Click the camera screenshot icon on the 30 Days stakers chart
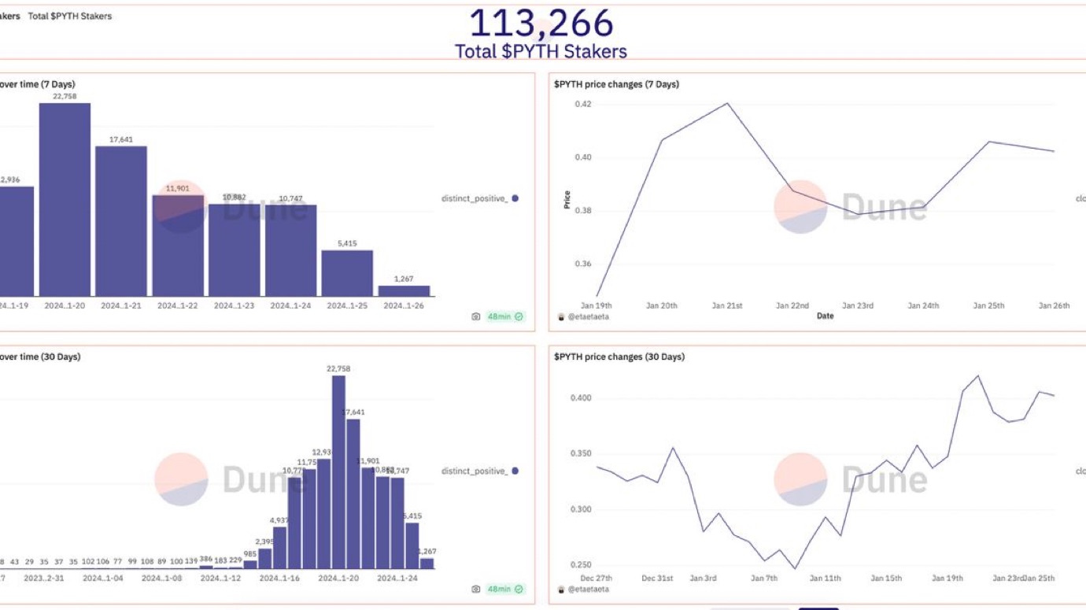1086x610 pixels. [x=475, y=589]
